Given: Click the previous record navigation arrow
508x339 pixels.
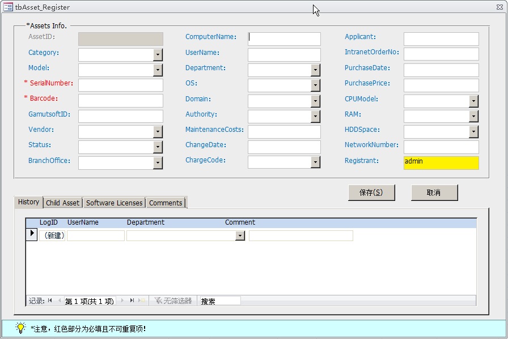Looking at the screenshot, I should click(58, 301).
